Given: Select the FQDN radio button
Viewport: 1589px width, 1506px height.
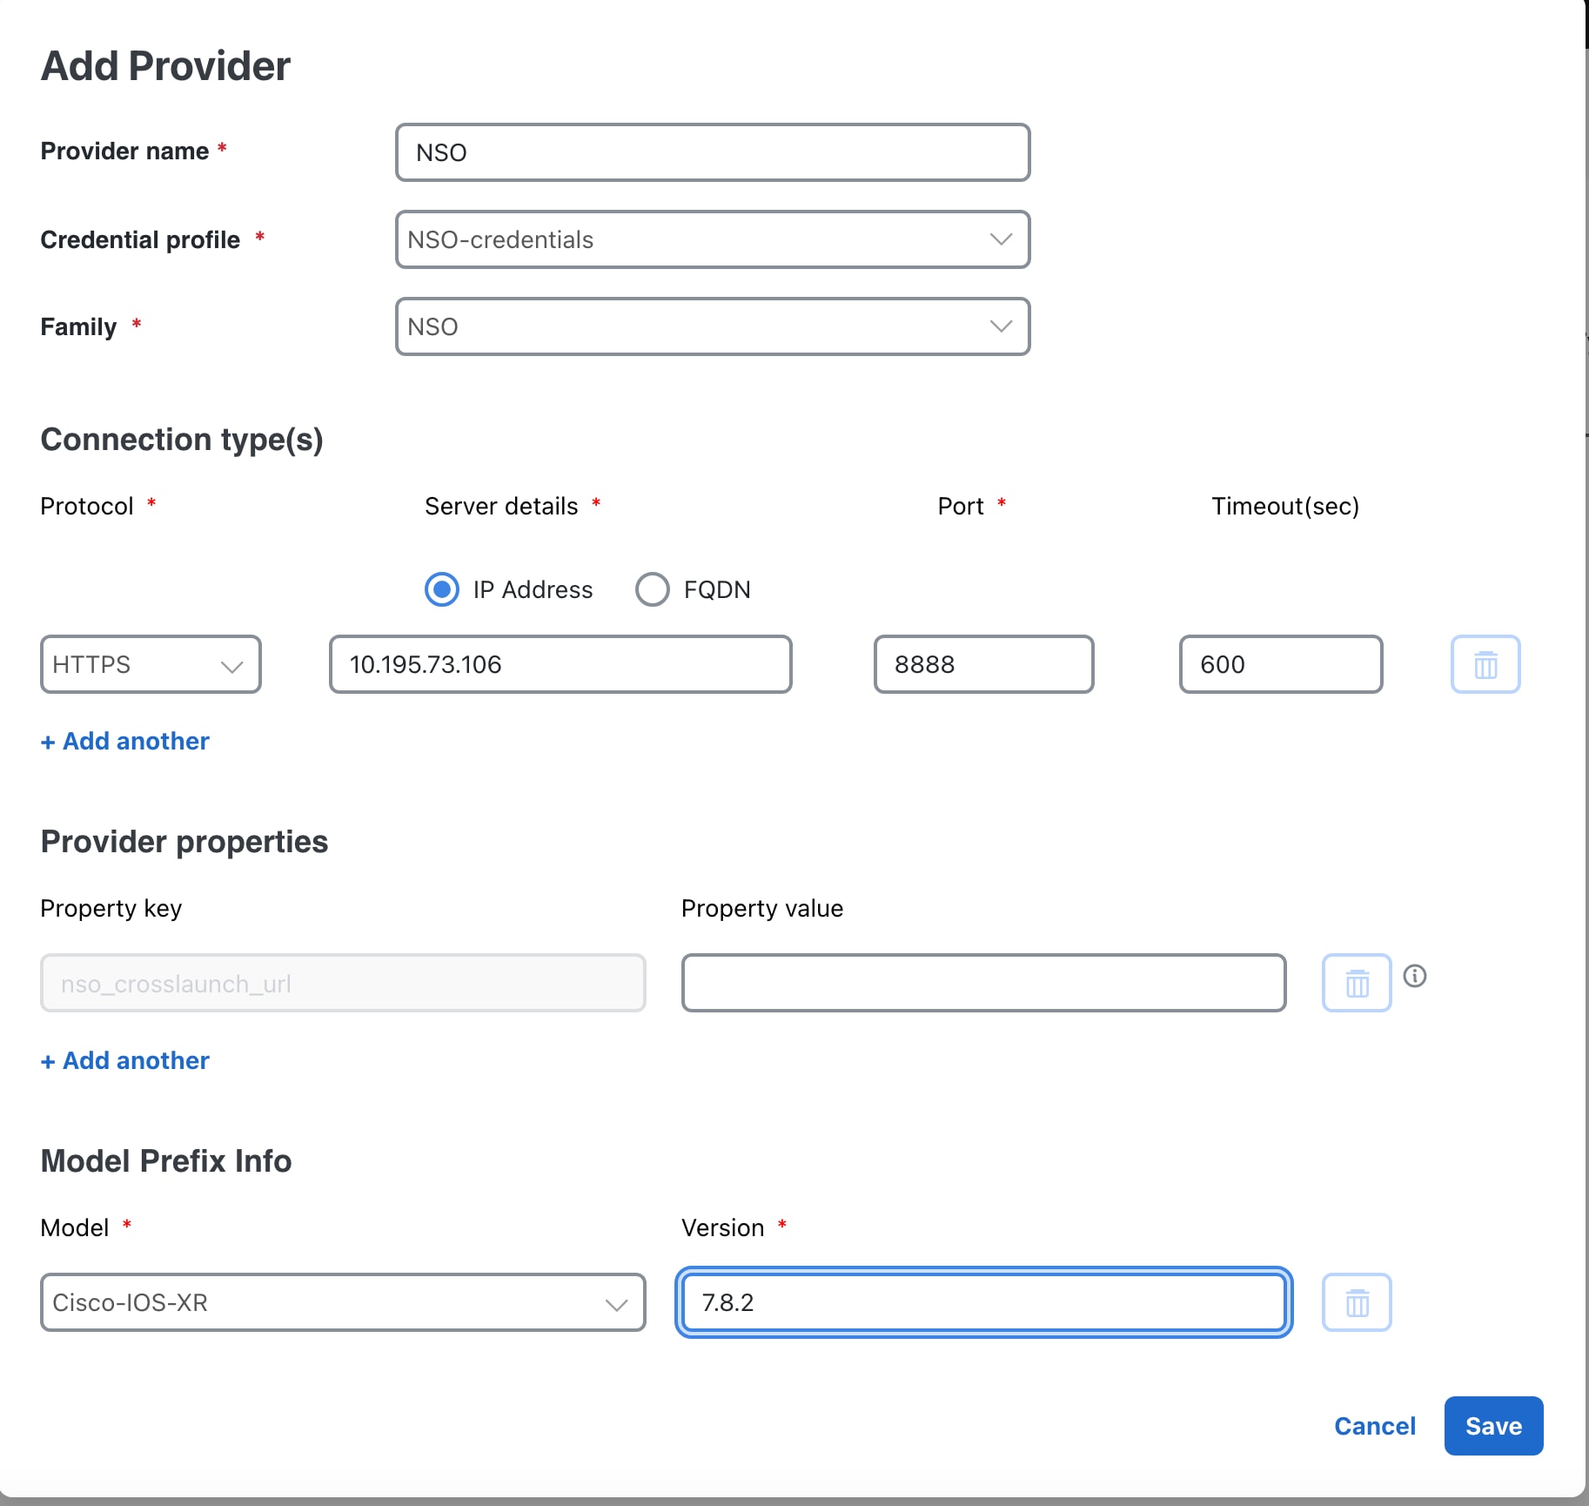Looking at the screenshot, I should pyautogui.click(x=652, y=589).
